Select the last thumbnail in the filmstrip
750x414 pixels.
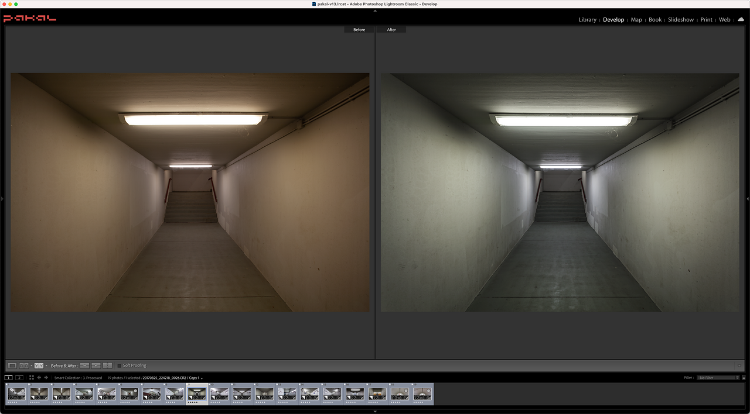(x=422, y=394)
